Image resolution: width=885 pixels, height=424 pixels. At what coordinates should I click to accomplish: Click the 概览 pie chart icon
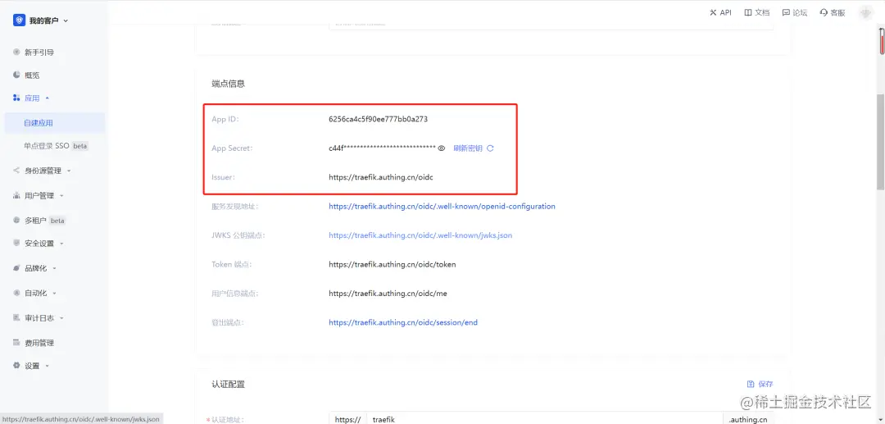16,75
